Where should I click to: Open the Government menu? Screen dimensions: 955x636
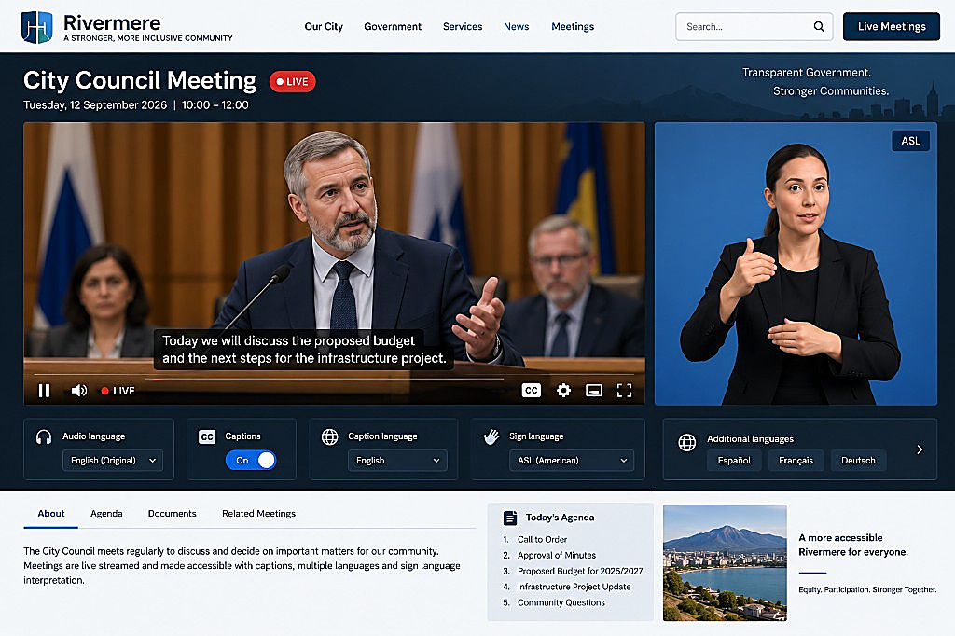pyautogui.click(x=393, y=27)
